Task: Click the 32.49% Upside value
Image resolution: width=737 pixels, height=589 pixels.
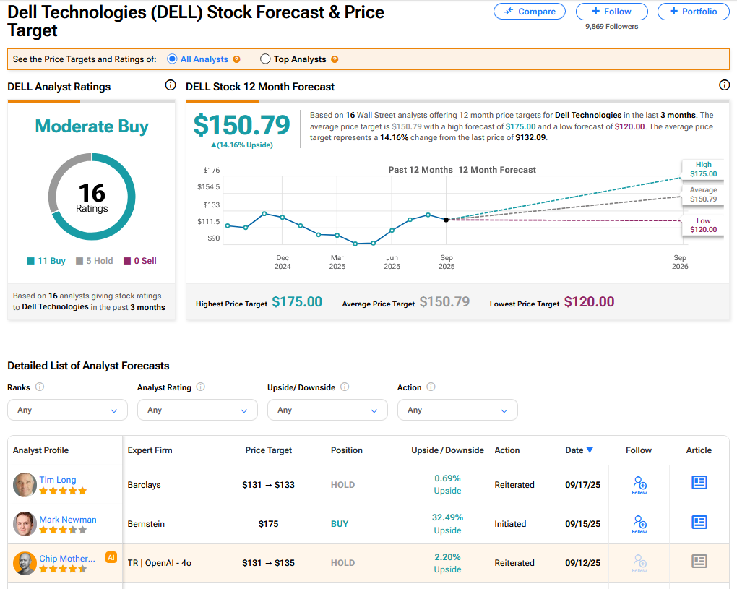Action: [447, 524]
